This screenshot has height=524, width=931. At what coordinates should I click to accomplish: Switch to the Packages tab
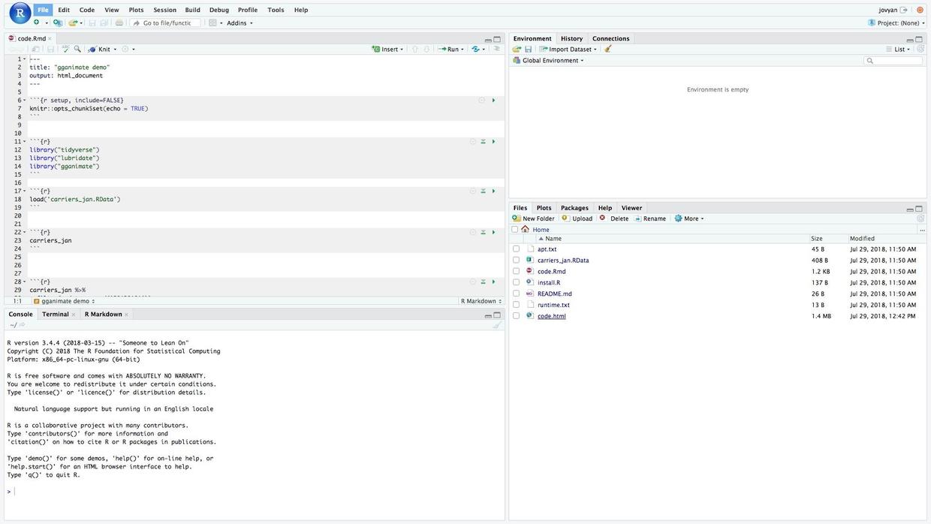click(x=574, y=208)
